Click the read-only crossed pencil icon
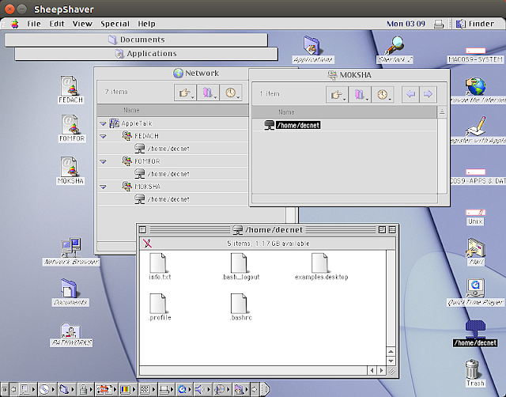The width and height of the screenshot is (506, 397). (148, 243)
